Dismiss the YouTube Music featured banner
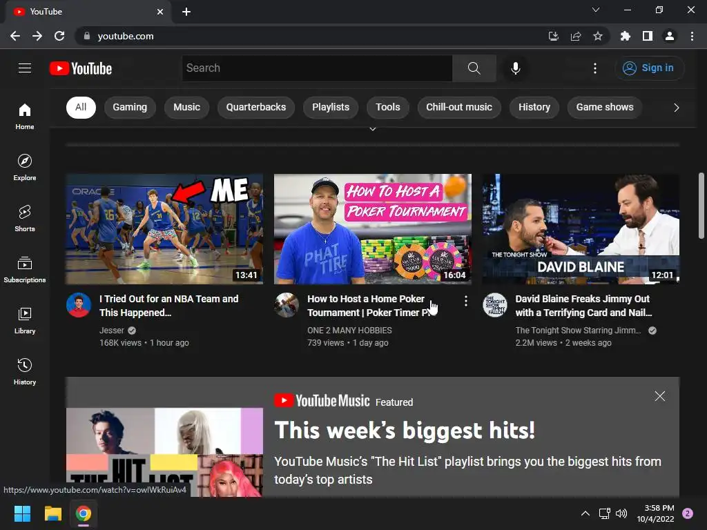The height and width of the screenshot is (530, 707). tap(659, 396)
